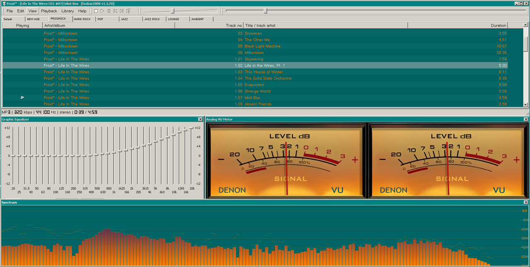Click the 44100 Hz sample rate text
The width and height of the screenshot is (530, 267).
click(x=46, y=112)
